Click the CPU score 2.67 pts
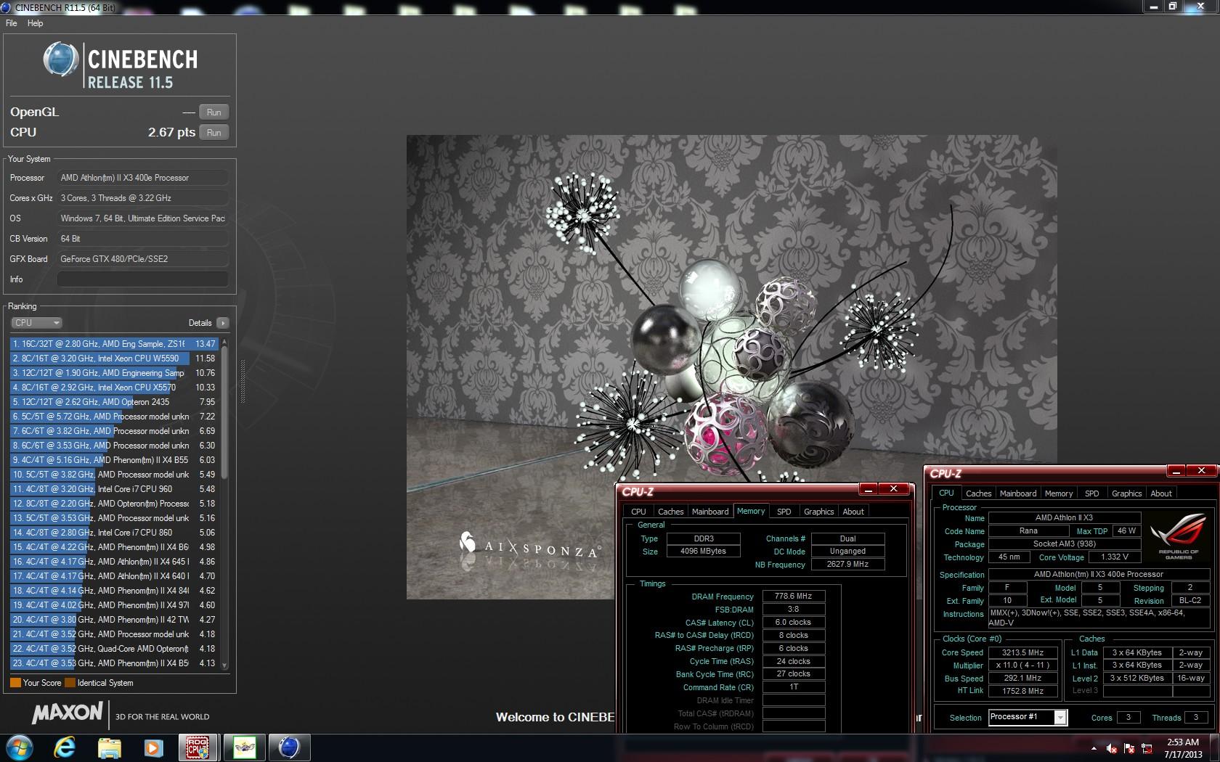The image size is (1220, 762). point(171,132)
